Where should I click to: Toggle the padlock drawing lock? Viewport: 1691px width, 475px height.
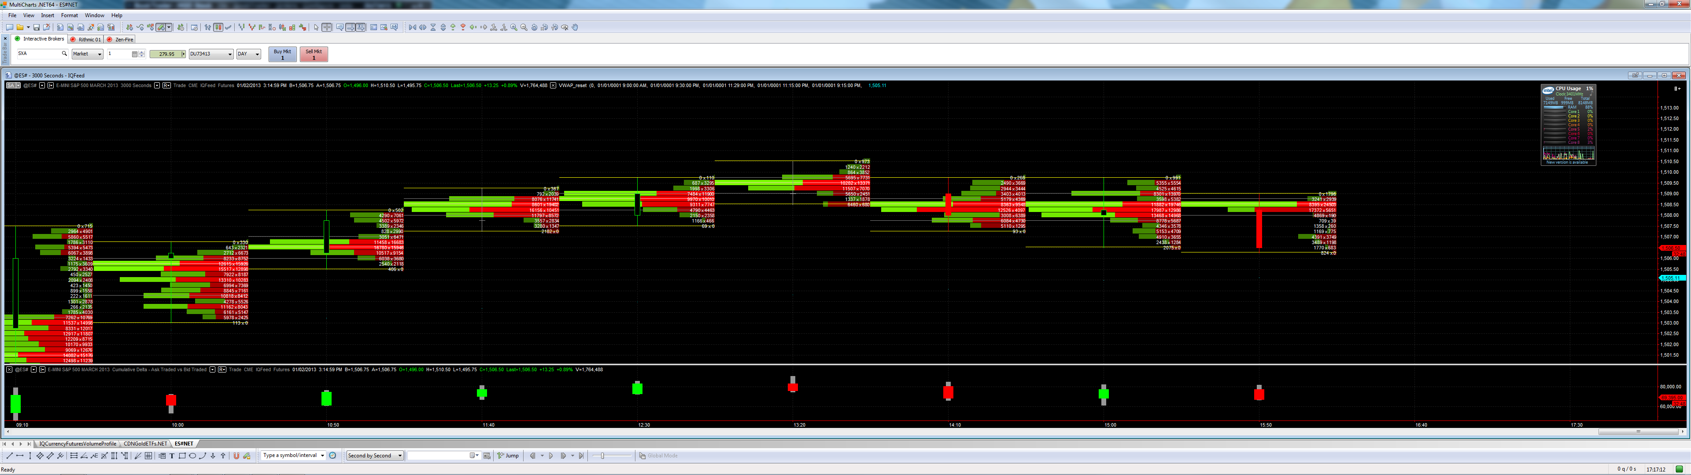(x=247, y=456)
